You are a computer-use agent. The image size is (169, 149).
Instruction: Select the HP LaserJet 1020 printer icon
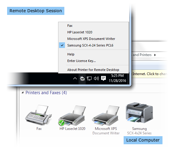(x=72, y=115)
